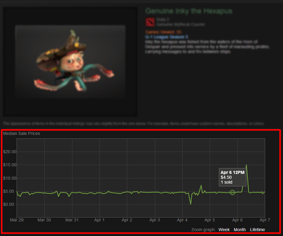This screenshot has height=236, width=283.
Task: Click the '1 sold' tooltip text
Action: [227, 182]
